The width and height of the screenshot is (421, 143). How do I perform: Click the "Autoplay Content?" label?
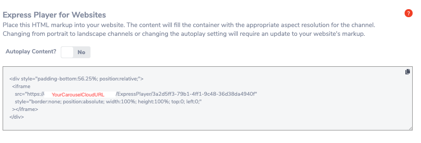tap(31, 51)
